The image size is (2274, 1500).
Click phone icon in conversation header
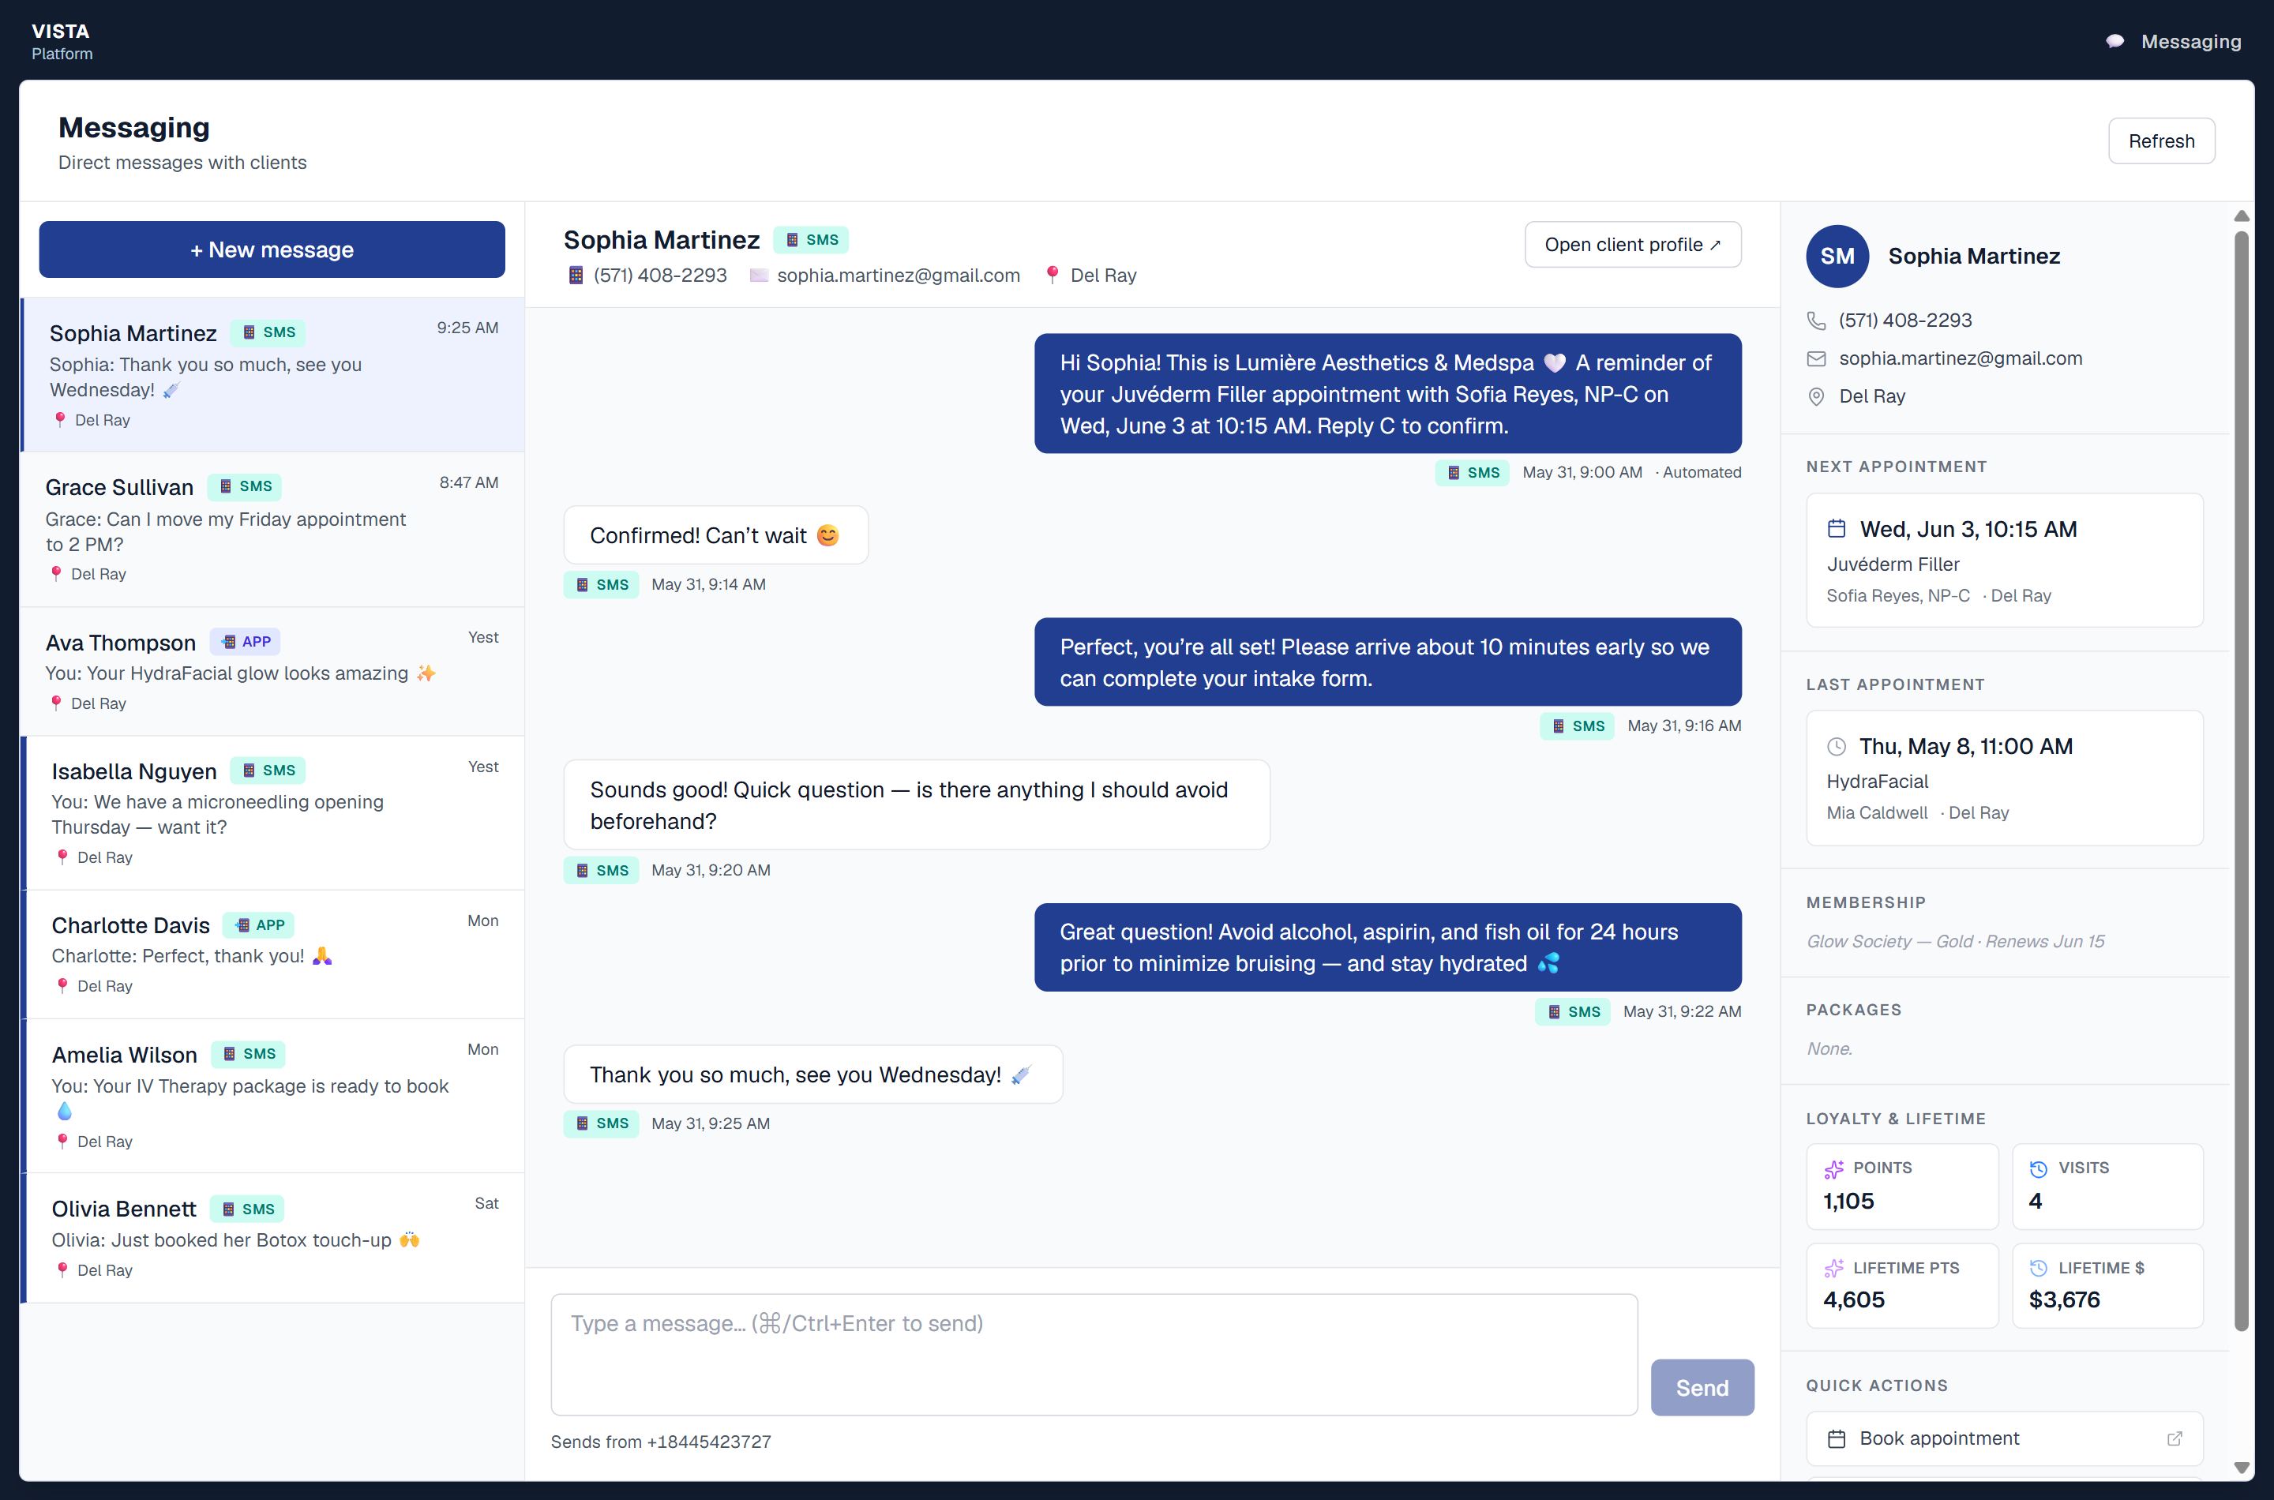(x=576, y=276)
